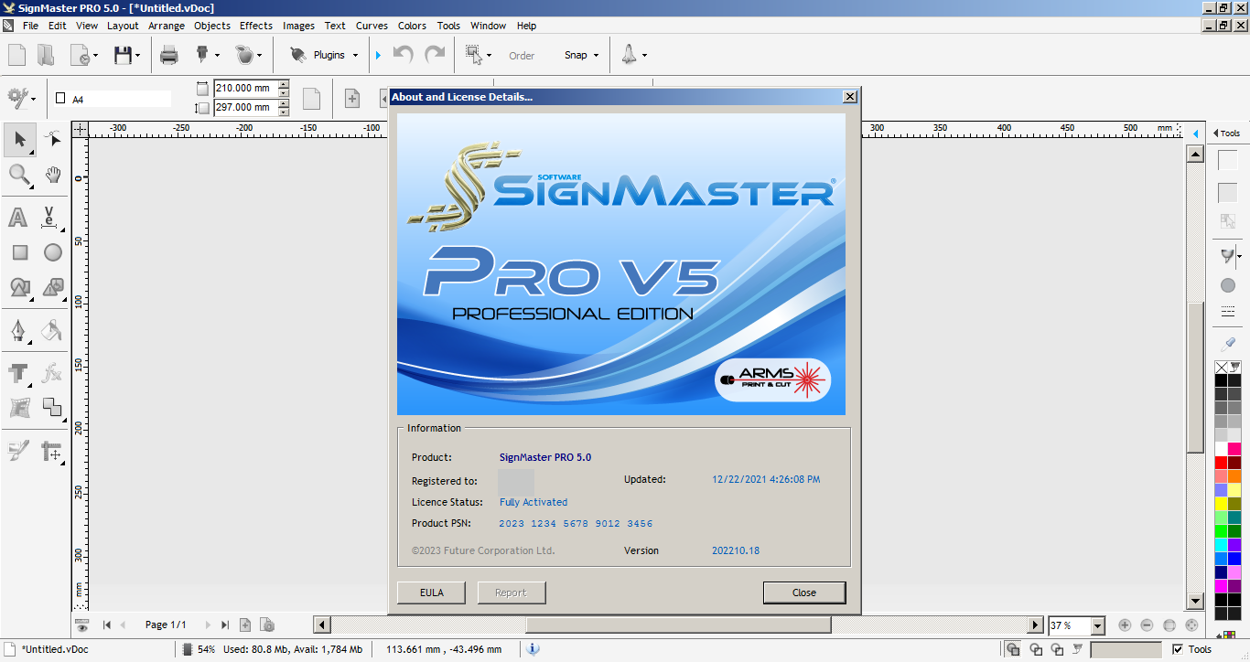Image resolution: width=1250 pixels, height=662 pixels.
Task: Click the EULA button
Action: [x=431, y=593]
